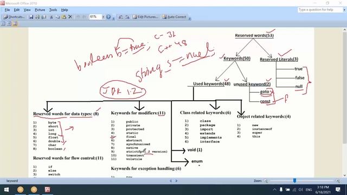
Task: Click the network tray icon
Action: [294, 190]
